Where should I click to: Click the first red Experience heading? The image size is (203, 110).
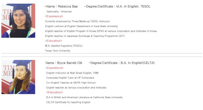pos(54,16)
